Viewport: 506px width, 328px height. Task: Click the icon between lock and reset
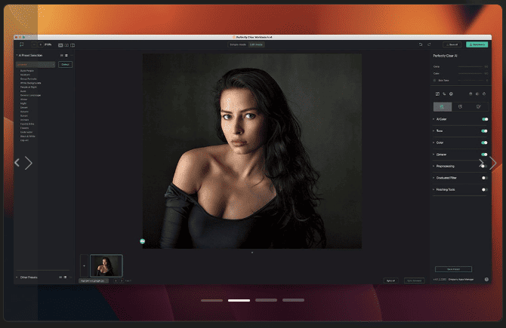click(477, 93)
